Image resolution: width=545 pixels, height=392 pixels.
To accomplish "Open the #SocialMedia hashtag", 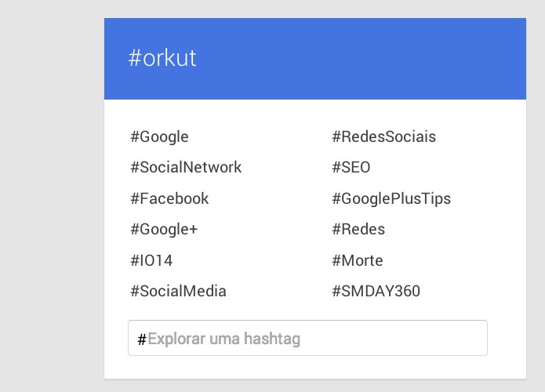I will [178, 291].
